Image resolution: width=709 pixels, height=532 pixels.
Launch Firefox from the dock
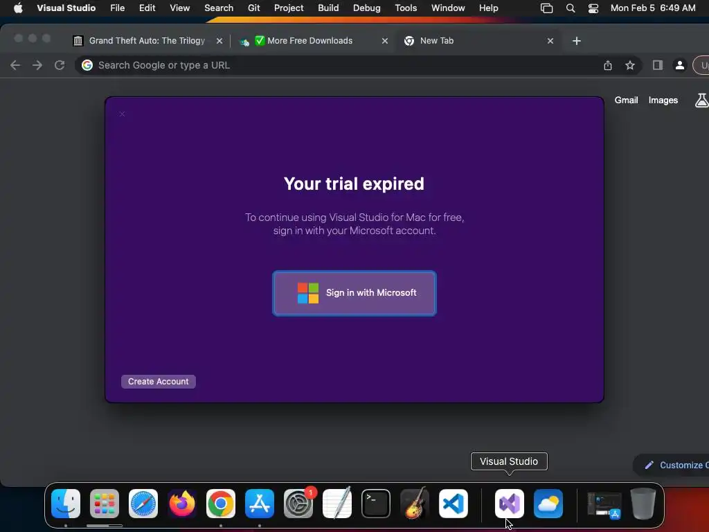coord(182,504)
